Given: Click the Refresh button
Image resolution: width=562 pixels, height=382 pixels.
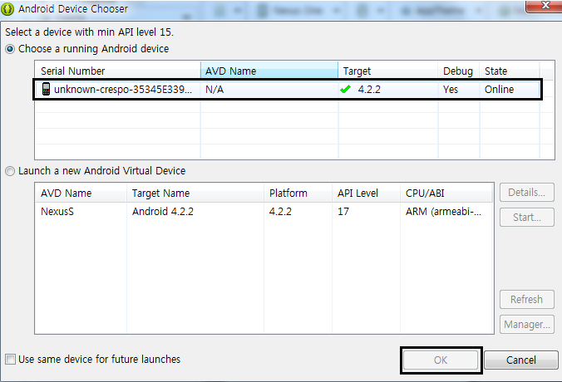Looking at the screenshot, I should (x=527, y=299).
